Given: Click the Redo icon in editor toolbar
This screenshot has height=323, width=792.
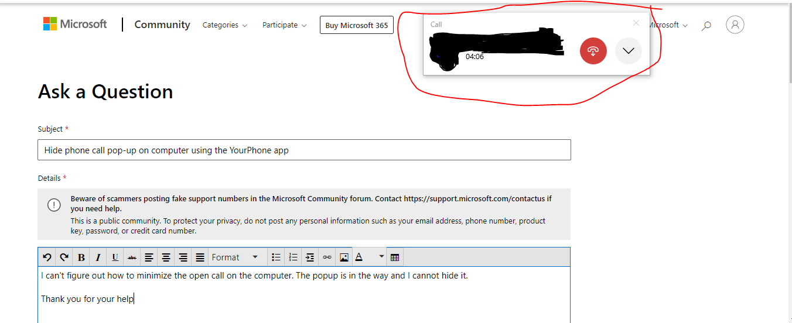Looking at the screenshot, I should 64,257.
